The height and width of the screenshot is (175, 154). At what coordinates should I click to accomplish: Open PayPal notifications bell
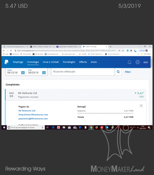point(129,62)
